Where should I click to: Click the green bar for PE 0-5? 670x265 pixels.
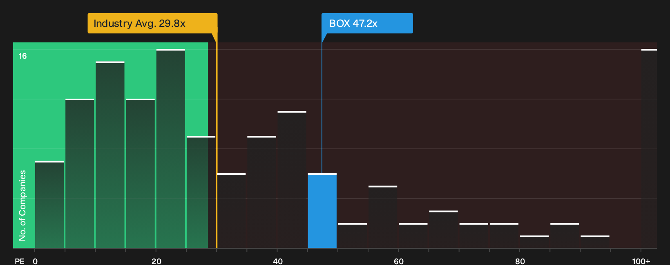[49, 205]
